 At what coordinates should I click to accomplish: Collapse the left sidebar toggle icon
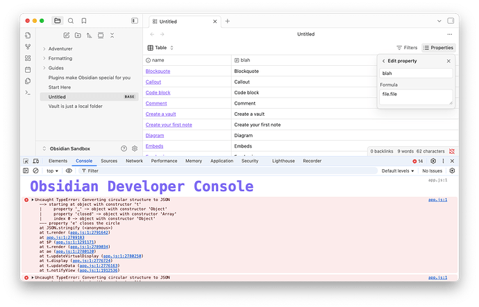[x=135, y=21]
